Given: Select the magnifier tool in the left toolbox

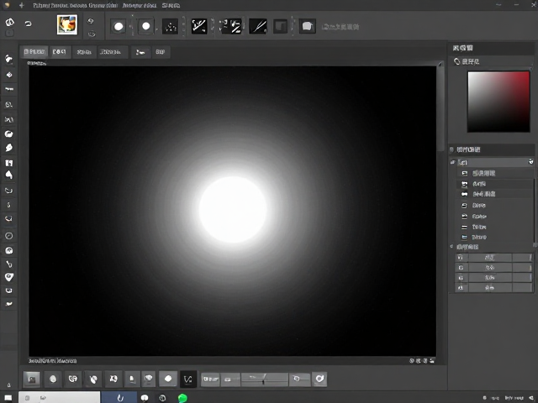Looking at the screenshot, I should tap(9, 104).
